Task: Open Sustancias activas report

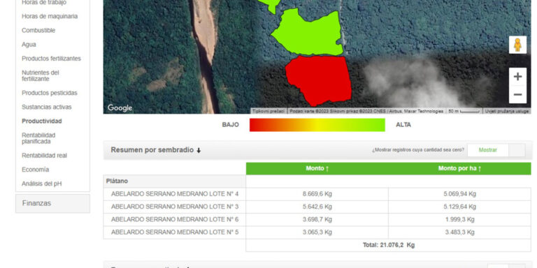Action: (x=47, y=107)
